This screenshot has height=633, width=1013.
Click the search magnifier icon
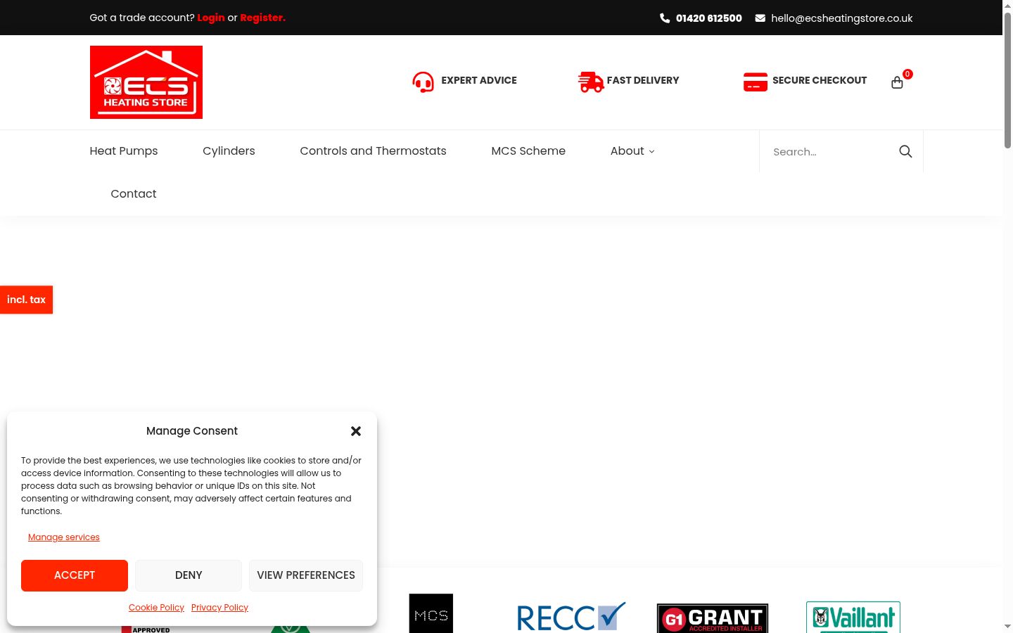tap(905, 151)
